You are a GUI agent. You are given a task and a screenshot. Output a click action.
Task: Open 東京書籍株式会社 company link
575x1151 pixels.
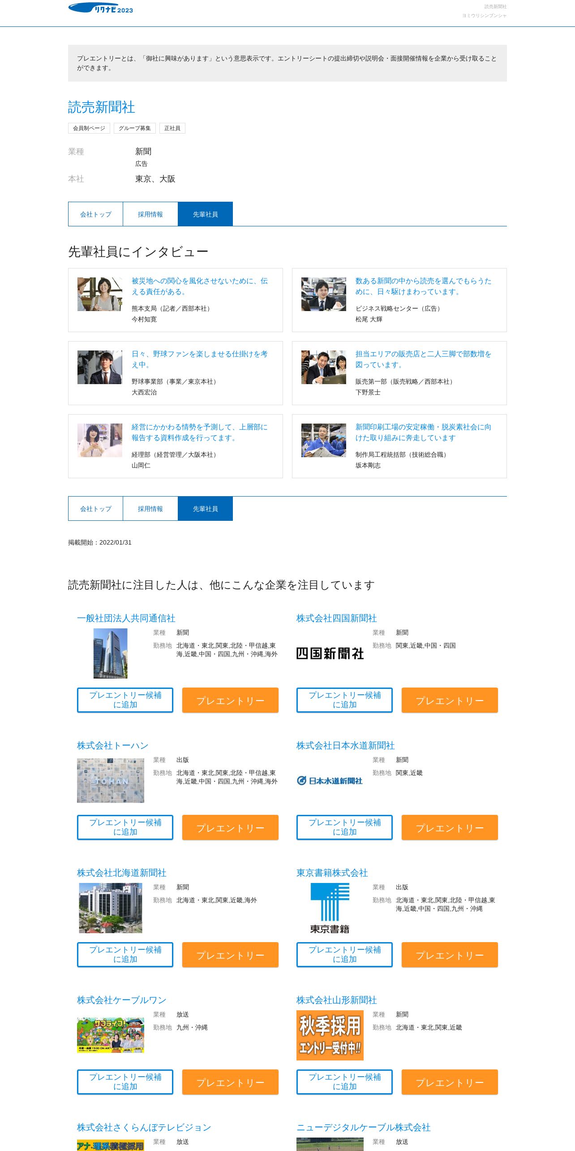pyautogui.click(x=332, y=873)
